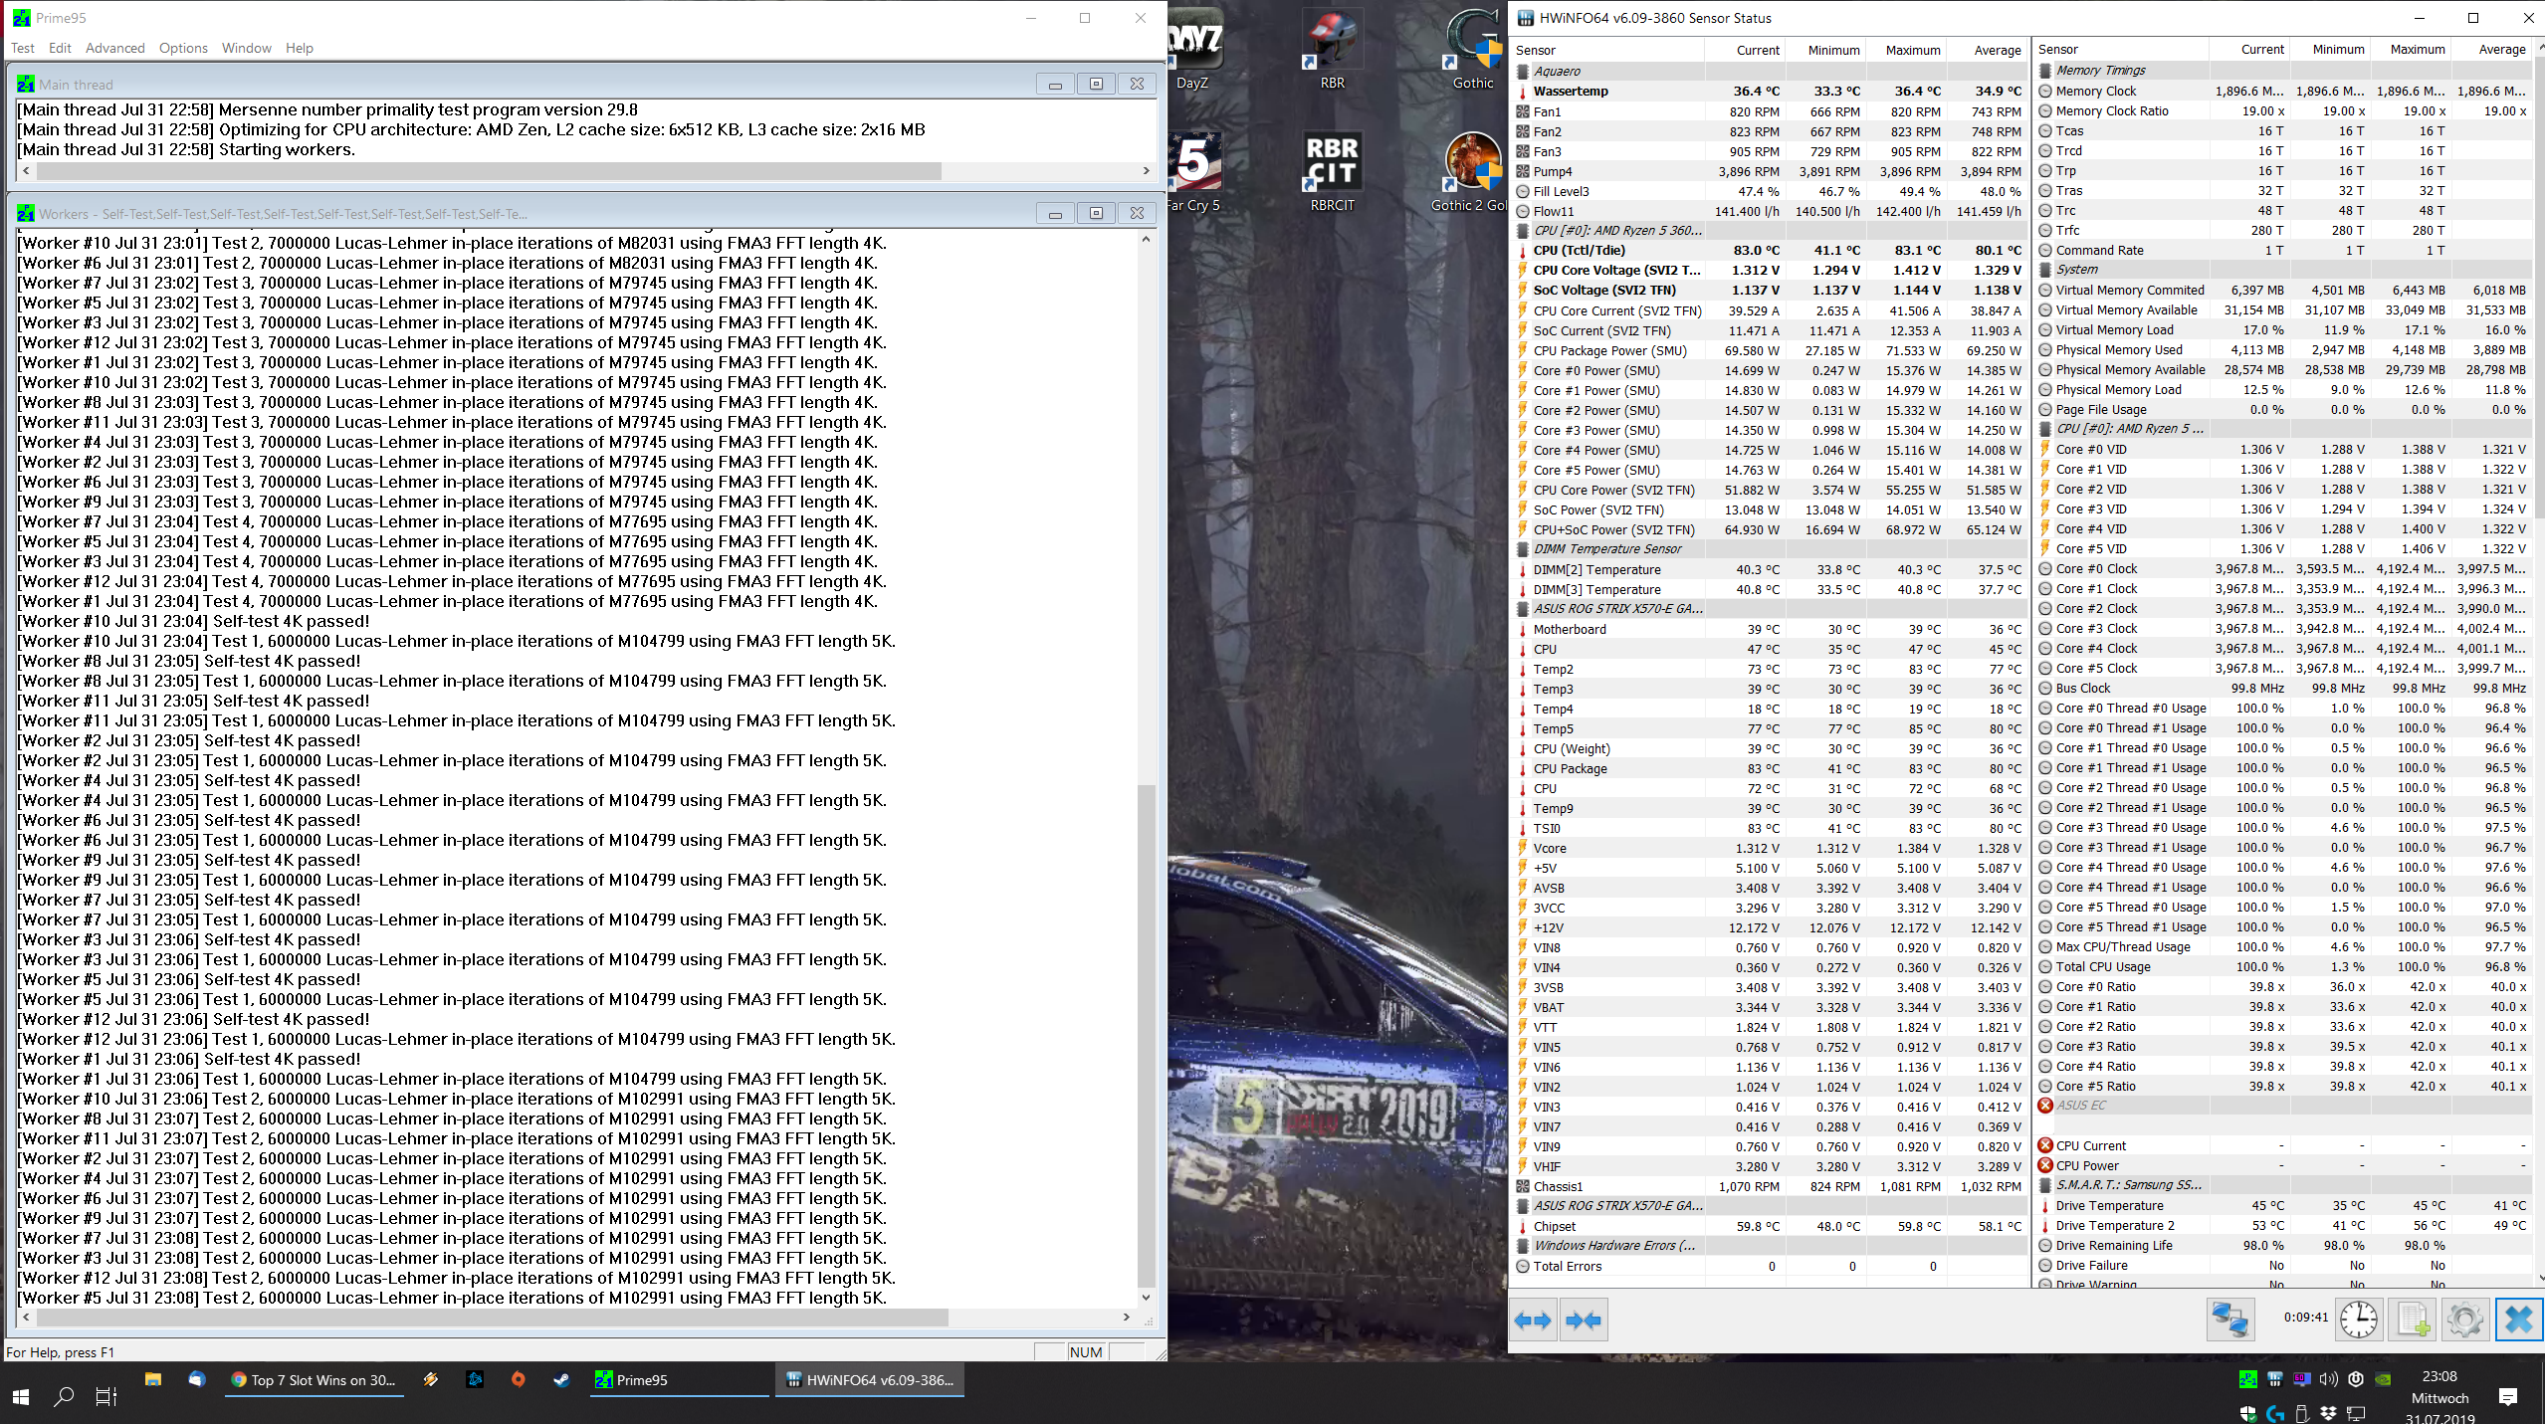Screen dimensions: 2545x1424
Task: Close sensors with the blue X icon
Action: [x=2519, y=1320]
